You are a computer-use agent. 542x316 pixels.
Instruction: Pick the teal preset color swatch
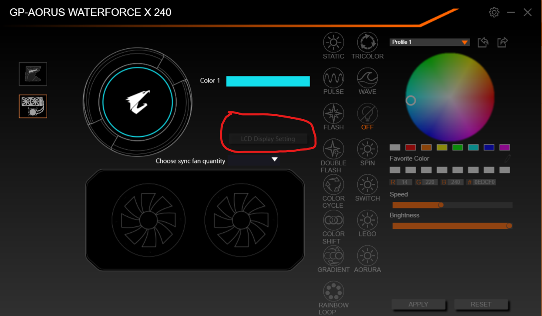tap(473, 147)
